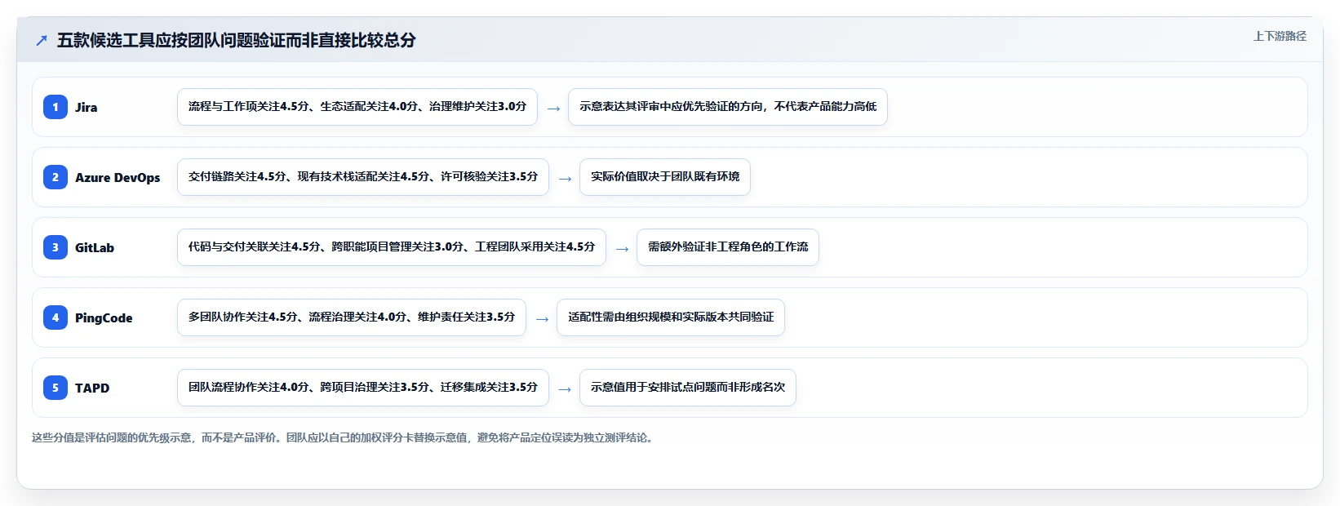Click the number 4 badge for PingCode
The image size is (1340, 506).
pyautogui.click(x=55, y=317)
